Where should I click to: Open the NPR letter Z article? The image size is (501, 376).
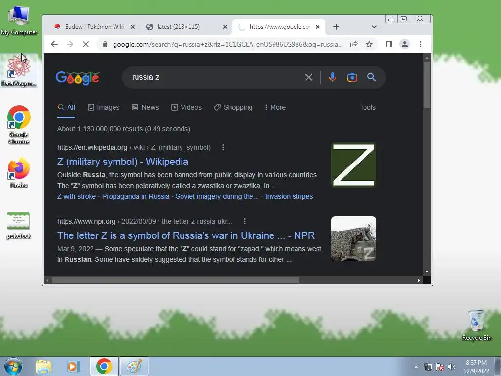pyautogui.click(x=185, y=235)
